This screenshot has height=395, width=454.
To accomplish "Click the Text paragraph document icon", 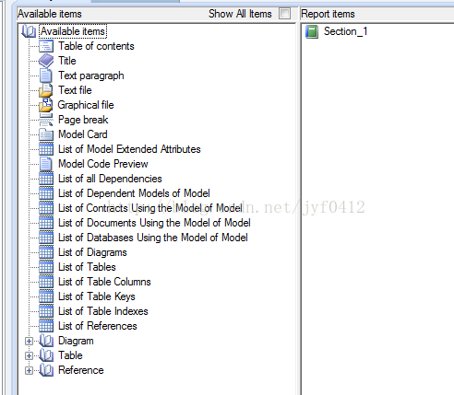I will pyautogui.click(x=46, y=76).
